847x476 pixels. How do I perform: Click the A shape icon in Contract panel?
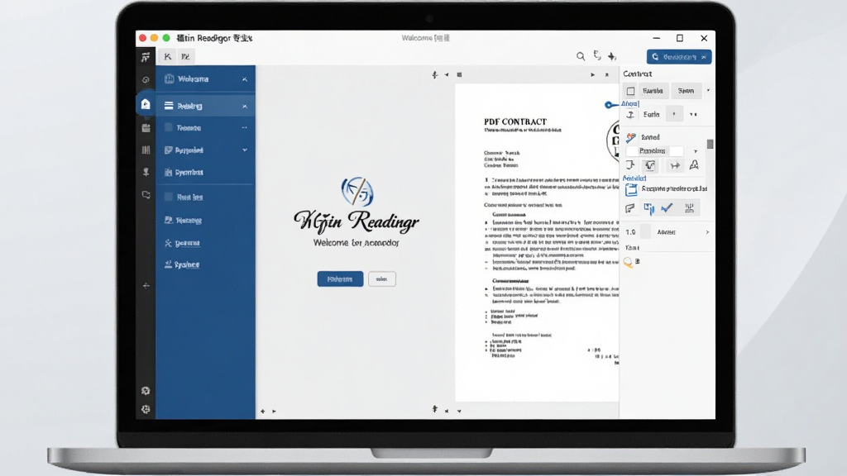pyautogui.click(x=694, y=165)
